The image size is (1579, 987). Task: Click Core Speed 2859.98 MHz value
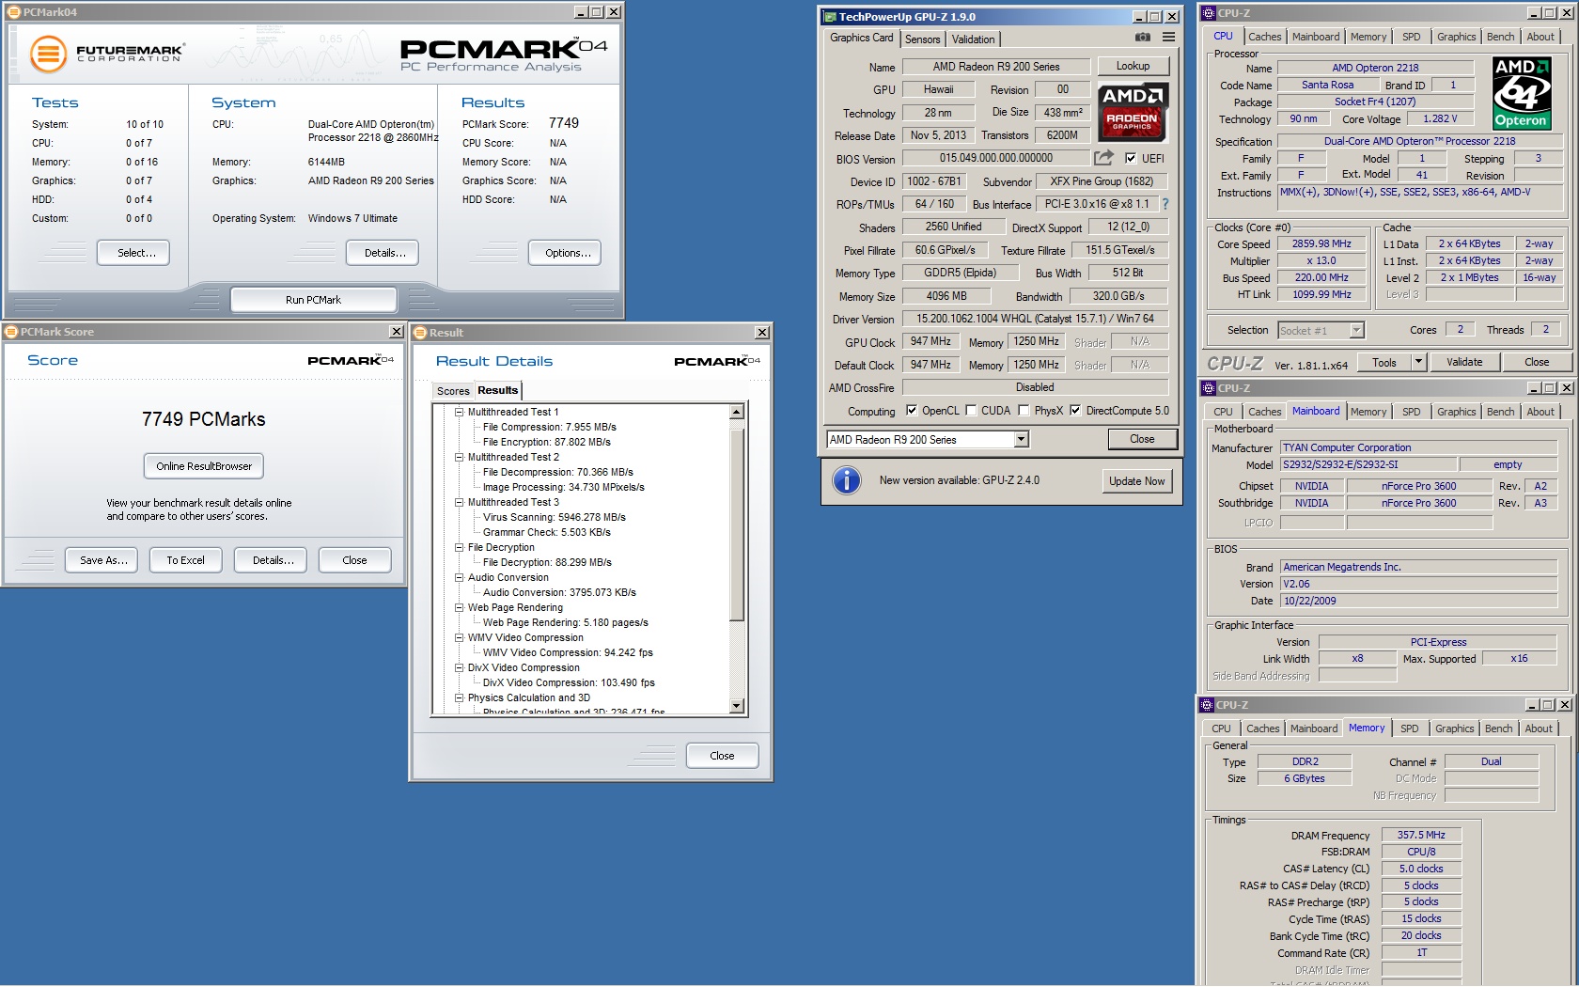pos(1321,243)
